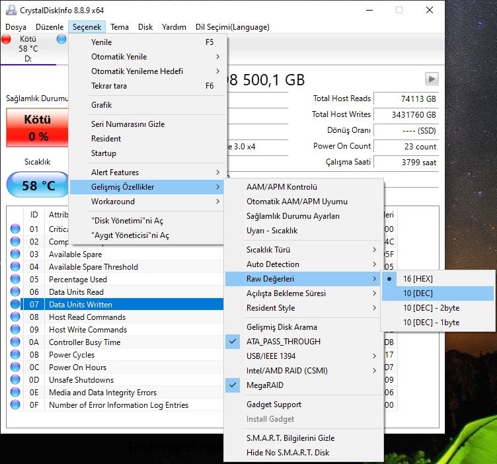
Task: Choose 10 [DEC] - 2byte option
Action: [x=438, y=308]
